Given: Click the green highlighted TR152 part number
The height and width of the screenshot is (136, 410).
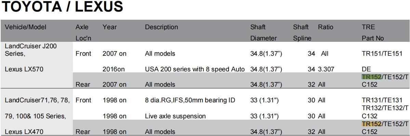Looking at the screenshot, I should coord(371,77).
